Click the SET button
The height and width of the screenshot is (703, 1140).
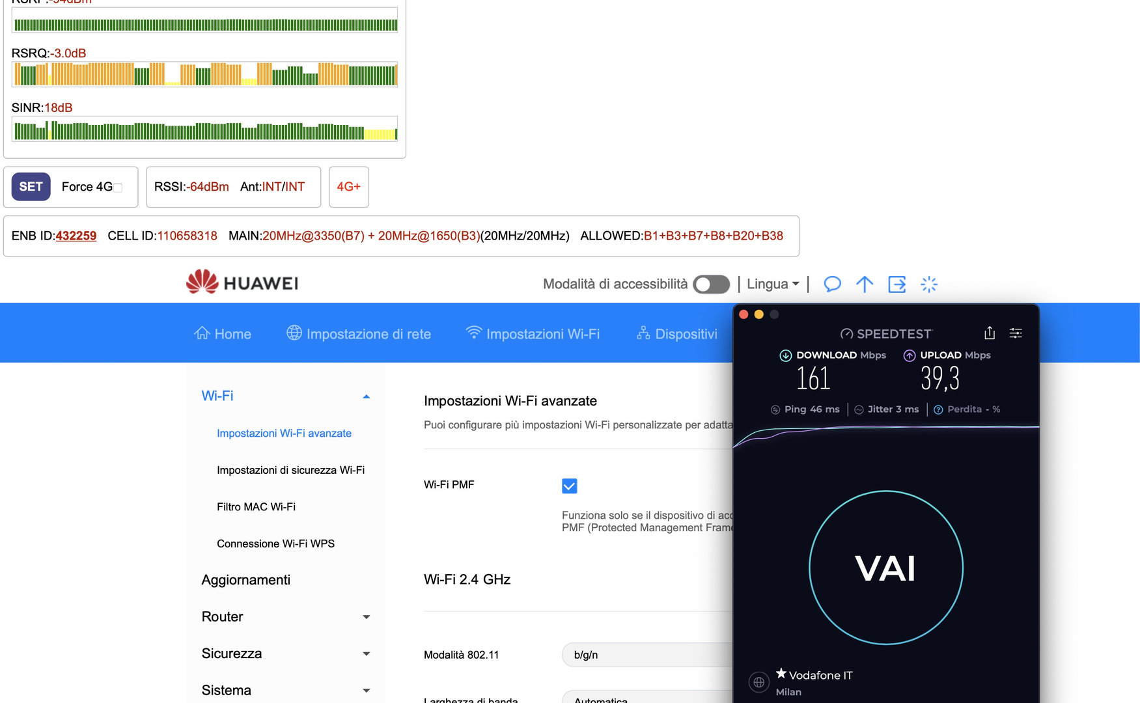click(31, 187)
